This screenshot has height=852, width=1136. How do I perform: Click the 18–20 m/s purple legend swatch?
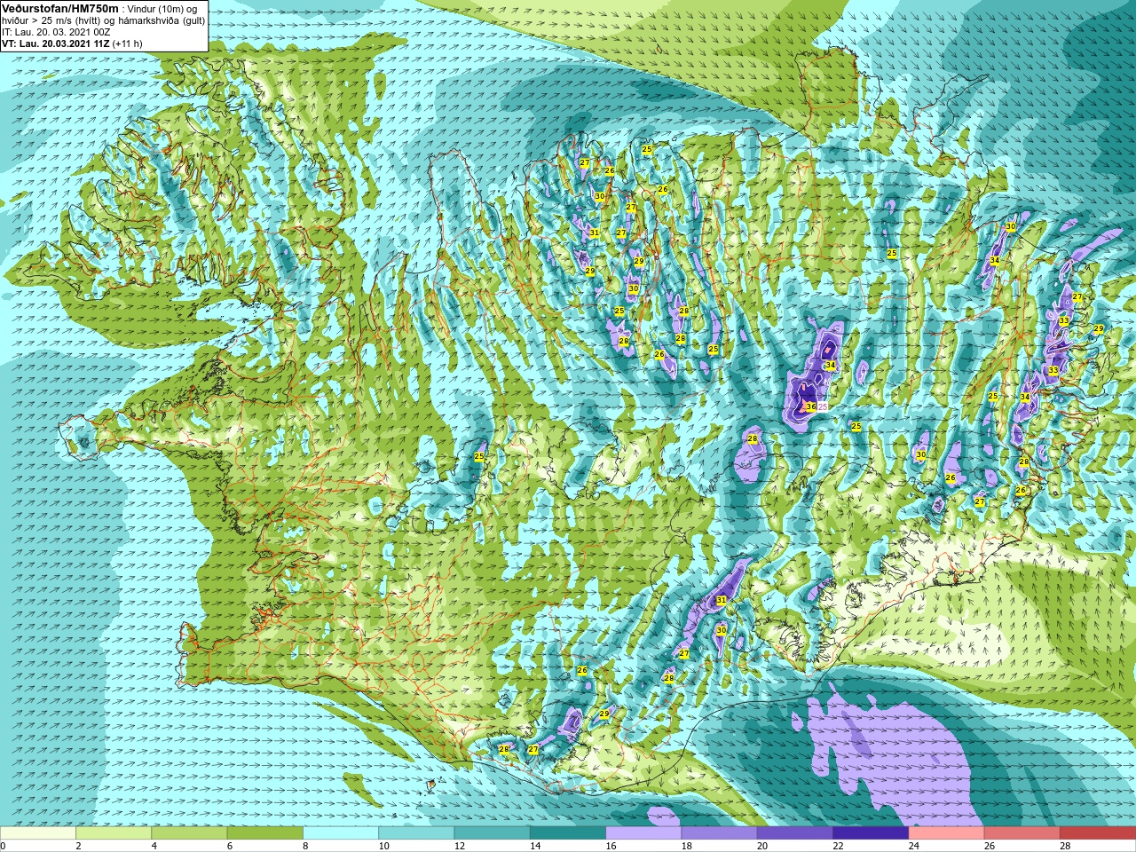pos(719,833)
